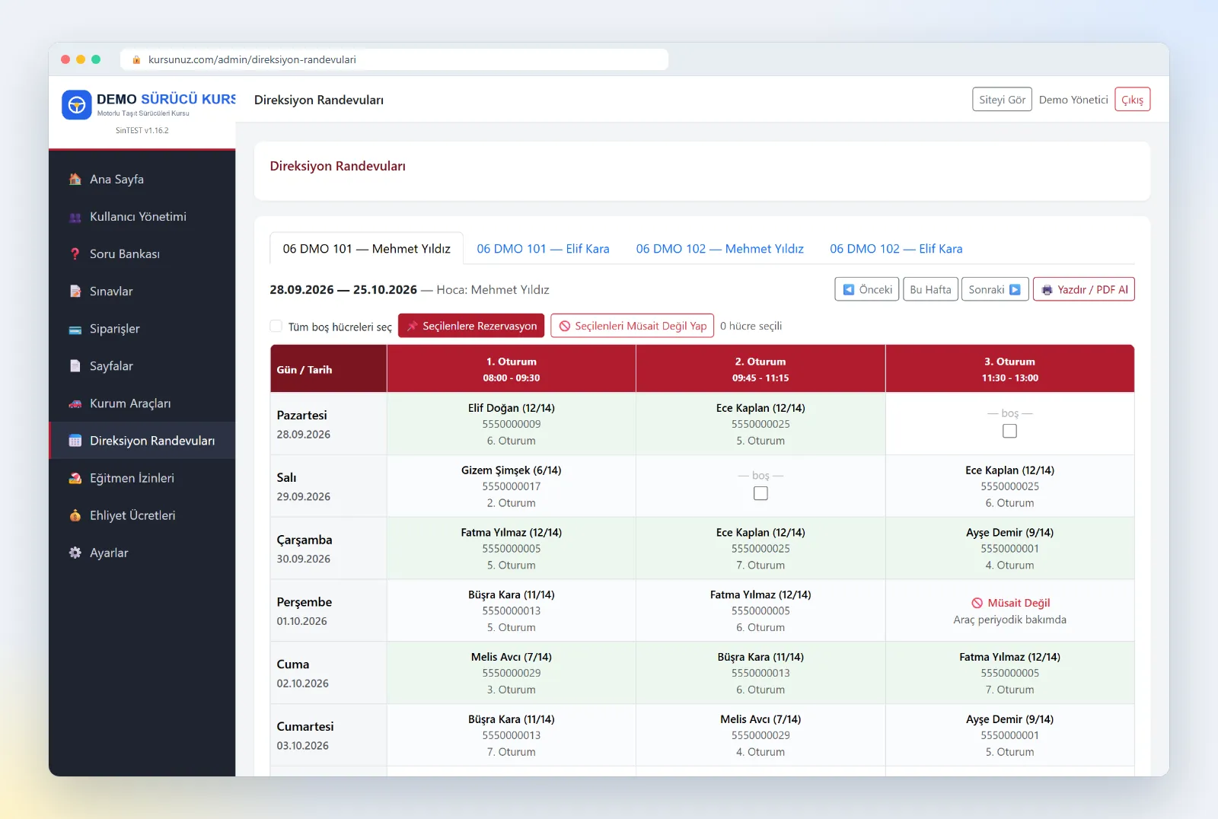Click the Demo Yönetici user label
Screen dimensions: 1218x819
[1073, 100]
